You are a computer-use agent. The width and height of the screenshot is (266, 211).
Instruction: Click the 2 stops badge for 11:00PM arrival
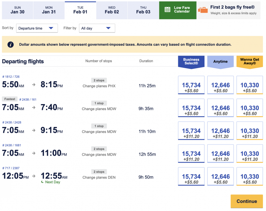click(99, 149)
